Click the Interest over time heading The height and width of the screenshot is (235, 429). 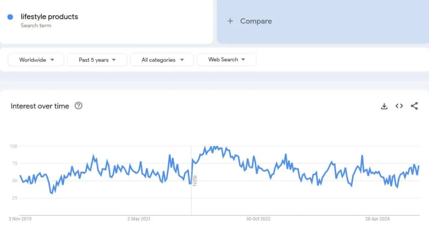pyautogui.click(x=40, y=106)
